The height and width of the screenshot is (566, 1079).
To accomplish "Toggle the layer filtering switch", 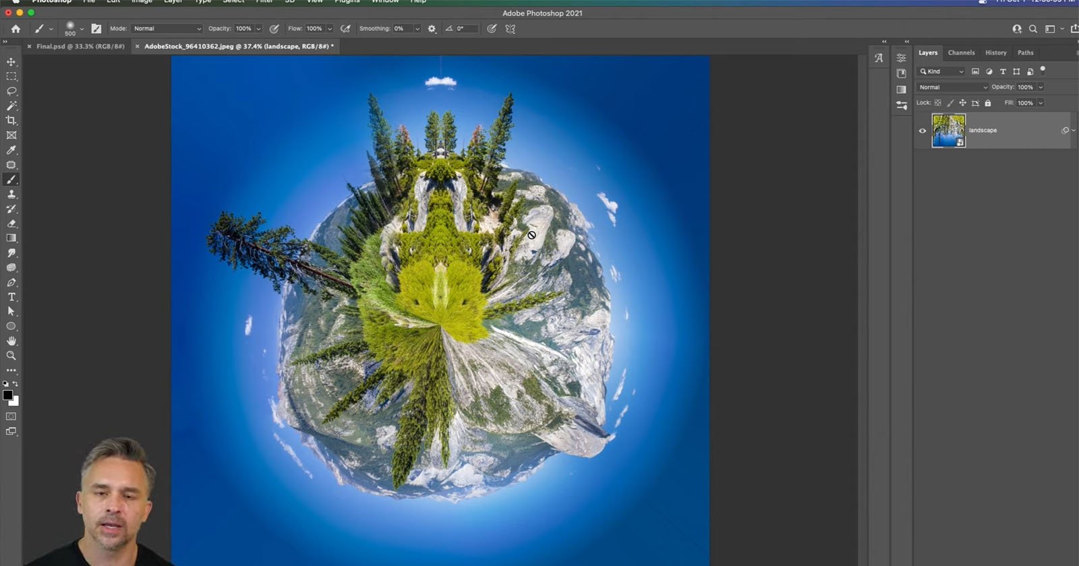I will [1043, 69].
